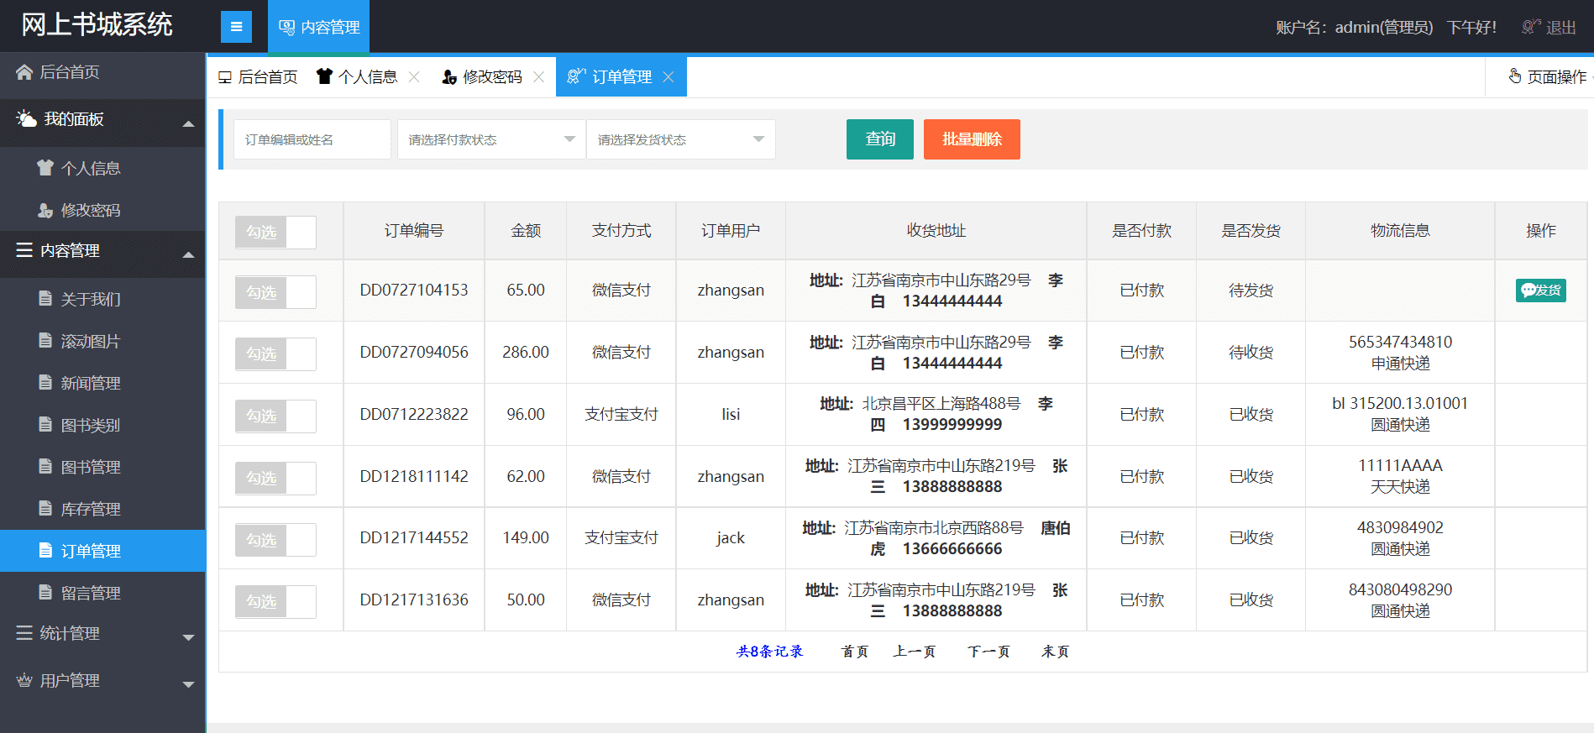Click the list icon beside 内容管理 sidebar

coord(24,250)
